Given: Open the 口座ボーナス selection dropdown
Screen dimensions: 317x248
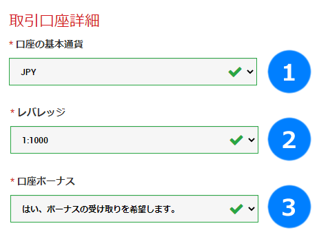Looking at the screenshot, I should 134,209.
